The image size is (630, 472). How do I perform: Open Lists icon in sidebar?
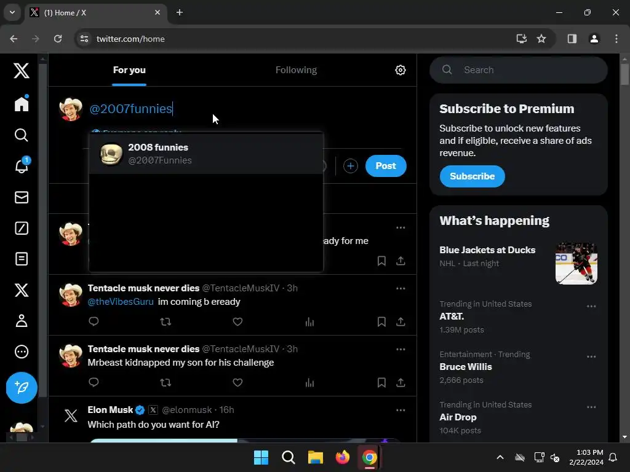pos(22,259)
